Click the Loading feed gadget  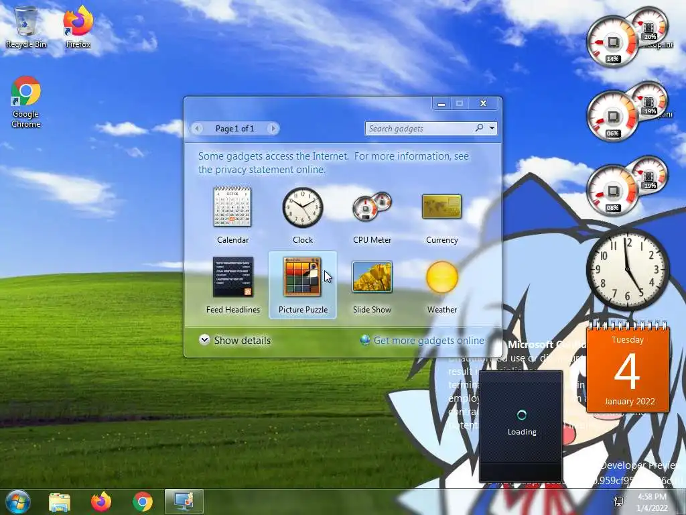pyautogui.click(x=521, y=426)
